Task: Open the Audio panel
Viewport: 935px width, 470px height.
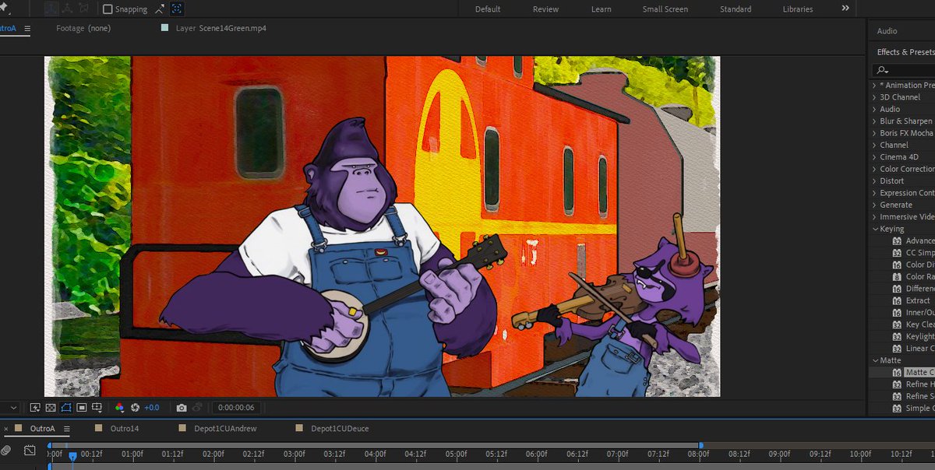Action: 887,31
